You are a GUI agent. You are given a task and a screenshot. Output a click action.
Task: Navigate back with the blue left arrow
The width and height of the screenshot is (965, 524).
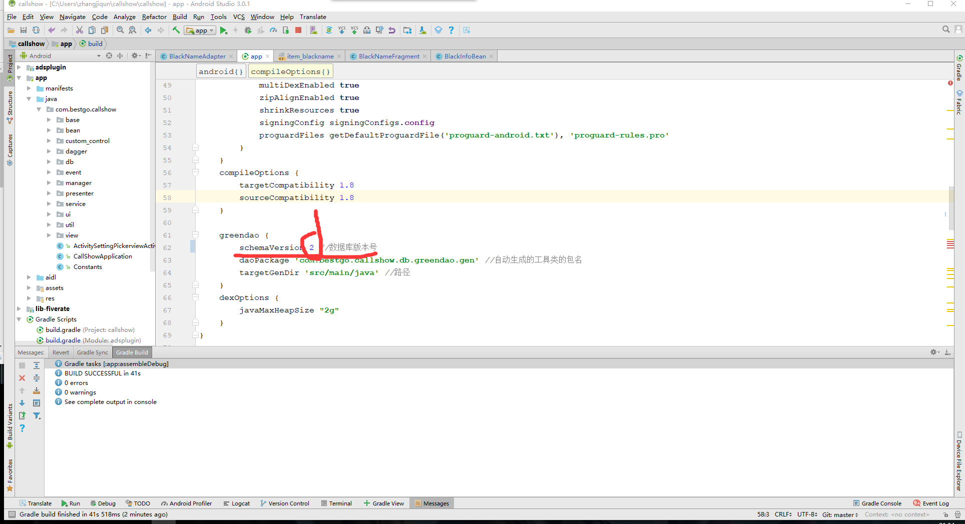click(x=148, y=30)
